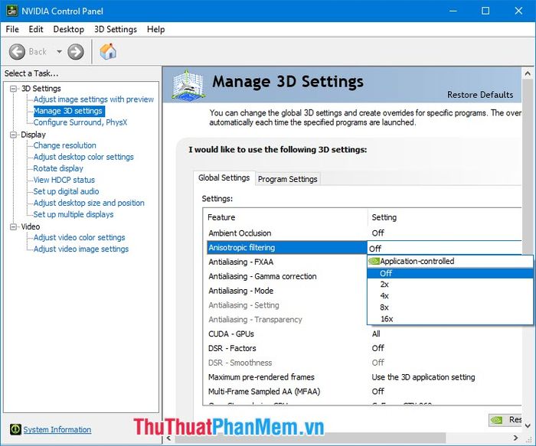Select the Ambient Occlusion feature row

tap(364, 233)
